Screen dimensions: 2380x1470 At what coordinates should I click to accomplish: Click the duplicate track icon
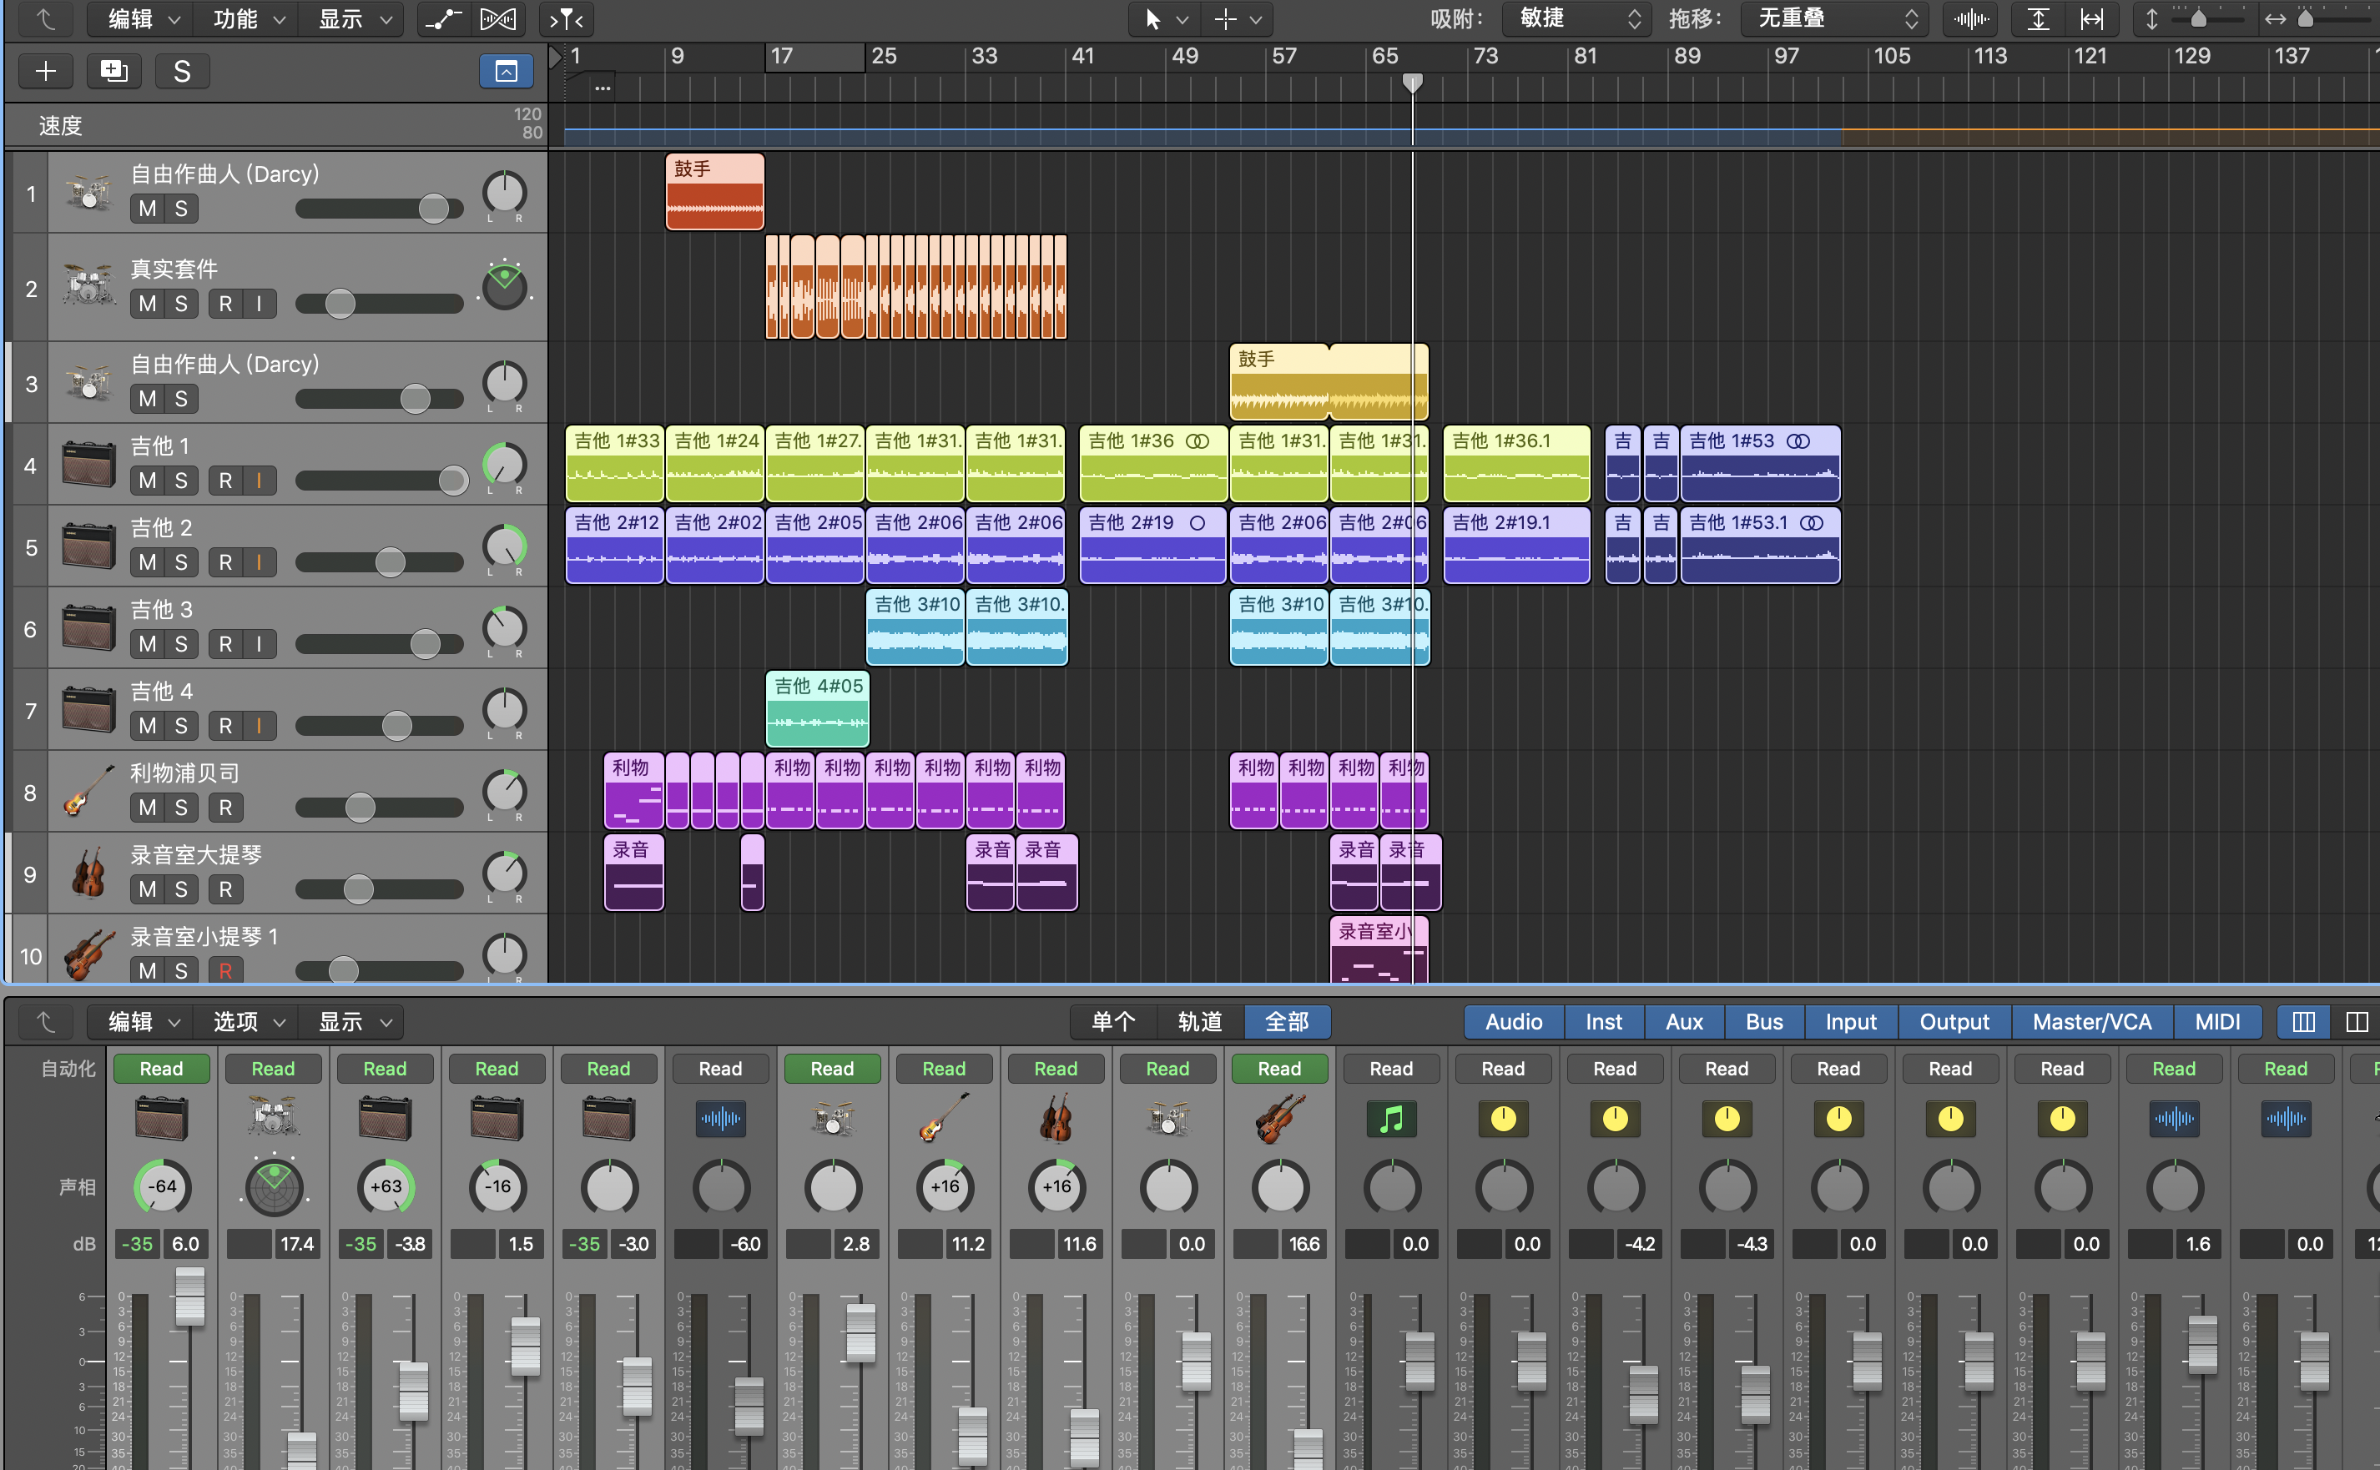[x=113, y=71]
